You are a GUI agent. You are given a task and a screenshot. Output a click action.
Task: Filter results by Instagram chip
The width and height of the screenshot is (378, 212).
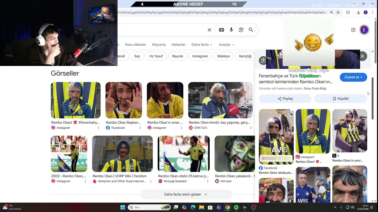coord(200,56)
